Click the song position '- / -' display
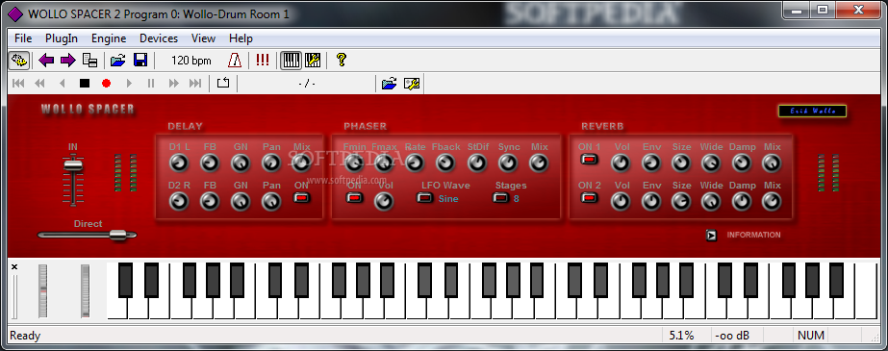Viewport: 888px width, 351px height. [x=306, y=84]
